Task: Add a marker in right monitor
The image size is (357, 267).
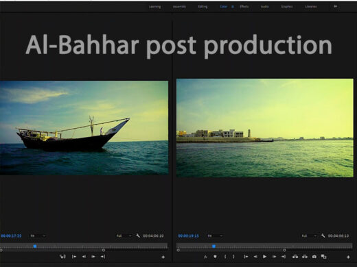Action: click(x=215, y=257)
